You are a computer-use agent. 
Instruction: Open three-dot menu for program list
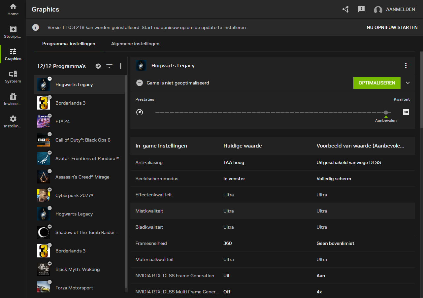click(120, 66)
